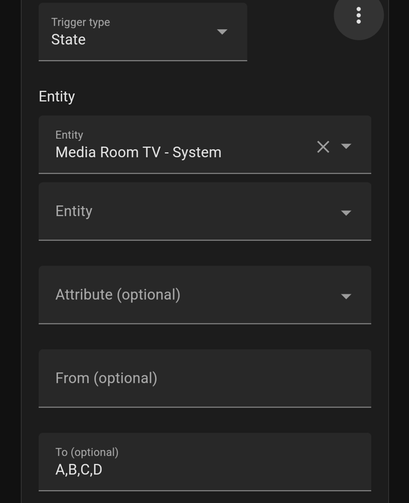Click into the To (optional) field
Screen dimensions: 409x503
pyautogui.click(x=205, y=462)
